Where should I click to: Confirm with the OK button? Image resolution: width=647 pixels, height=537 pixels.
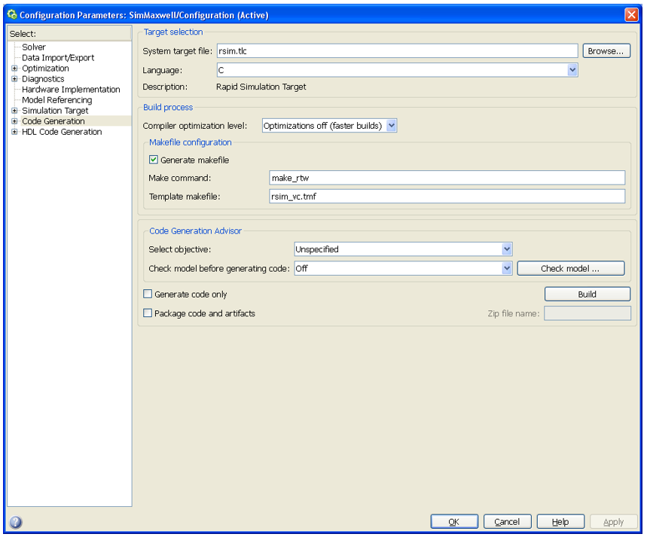tap(454, 522)
